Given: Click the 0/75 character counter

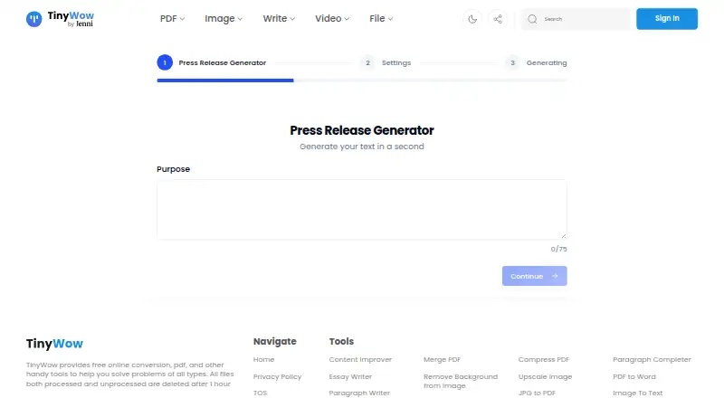Looking at the screenshot, I should 558,249.
